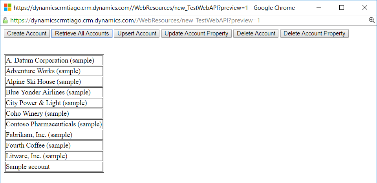Select Contoso Pharmaceuticals (sample) row
Image resolution: width=377 pixels, height=183 pixels.
(x=54, y=124)
